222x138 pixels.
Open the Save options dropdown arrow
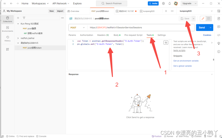tap(193, 19)
